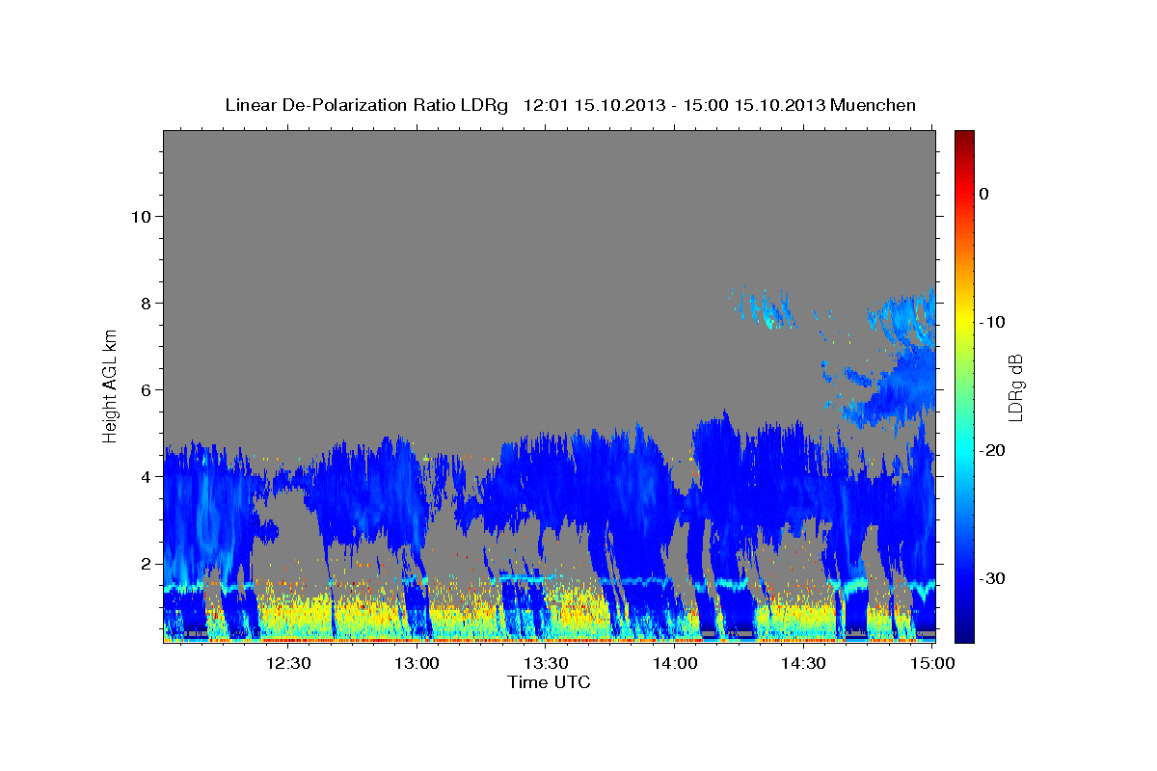Image resolution: width=1157 pixels, height=771 pixels.
Task: Click the 15:00 time tick label
Action: tap(931, 663)
